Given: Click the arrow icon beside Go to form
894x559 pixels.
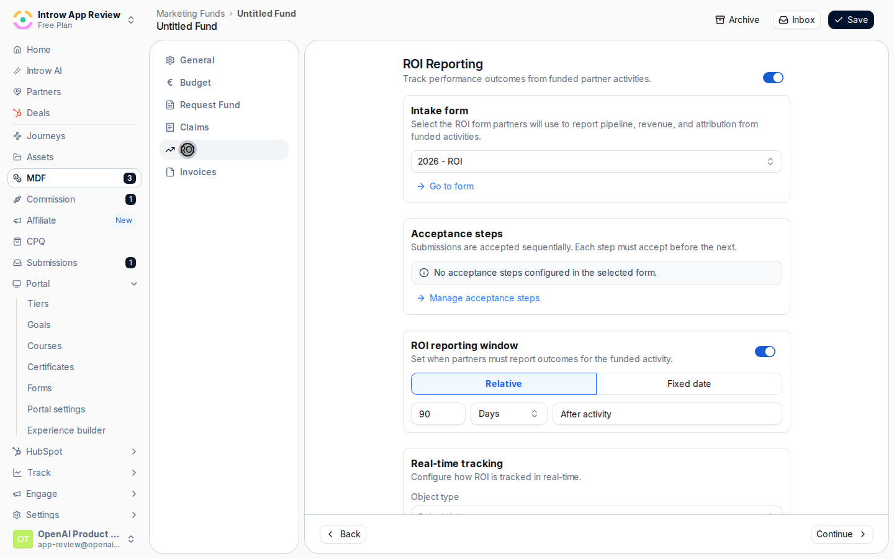Looking at the screenshot, I should click(421, 186).
